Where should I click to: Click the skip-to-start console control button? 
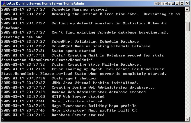pyautogui.click(x=156, y=3)
